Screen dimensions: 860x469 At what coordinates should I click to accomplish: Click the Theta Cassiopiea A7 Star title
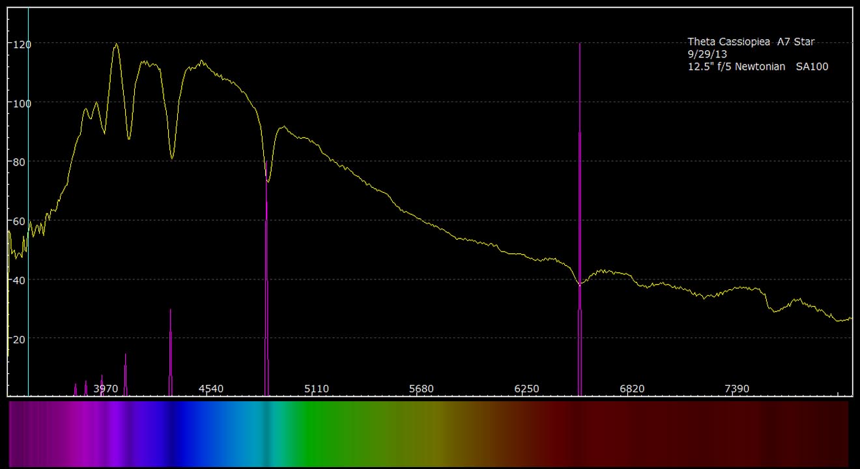(751, 42)
